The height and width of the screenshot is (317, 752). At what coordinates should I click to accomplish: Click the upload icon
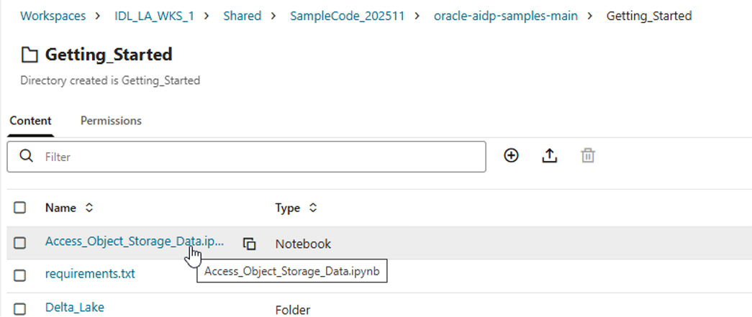pyautogui.click(x=550, y=155)
